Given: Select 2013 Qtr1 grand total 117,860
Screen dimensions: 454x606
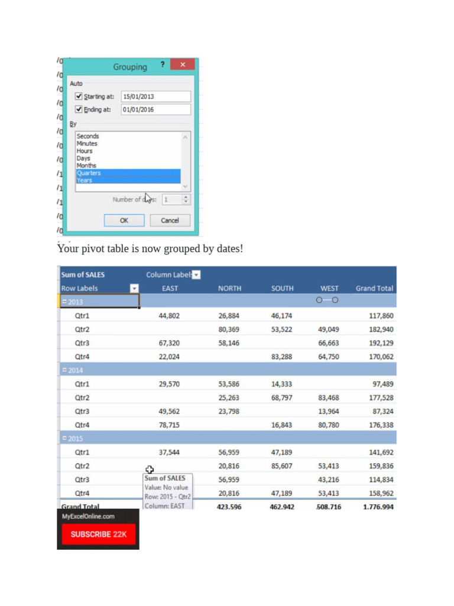Looking at the screenshot, I should pyautogui.click(x=381, y=316).
